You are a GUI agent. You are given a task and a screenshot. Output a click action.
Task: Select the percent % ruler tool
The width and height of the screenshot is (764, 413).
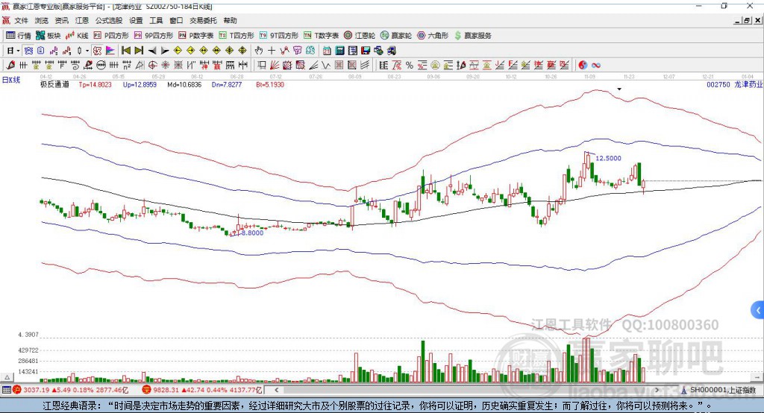[x=410, y=65]
